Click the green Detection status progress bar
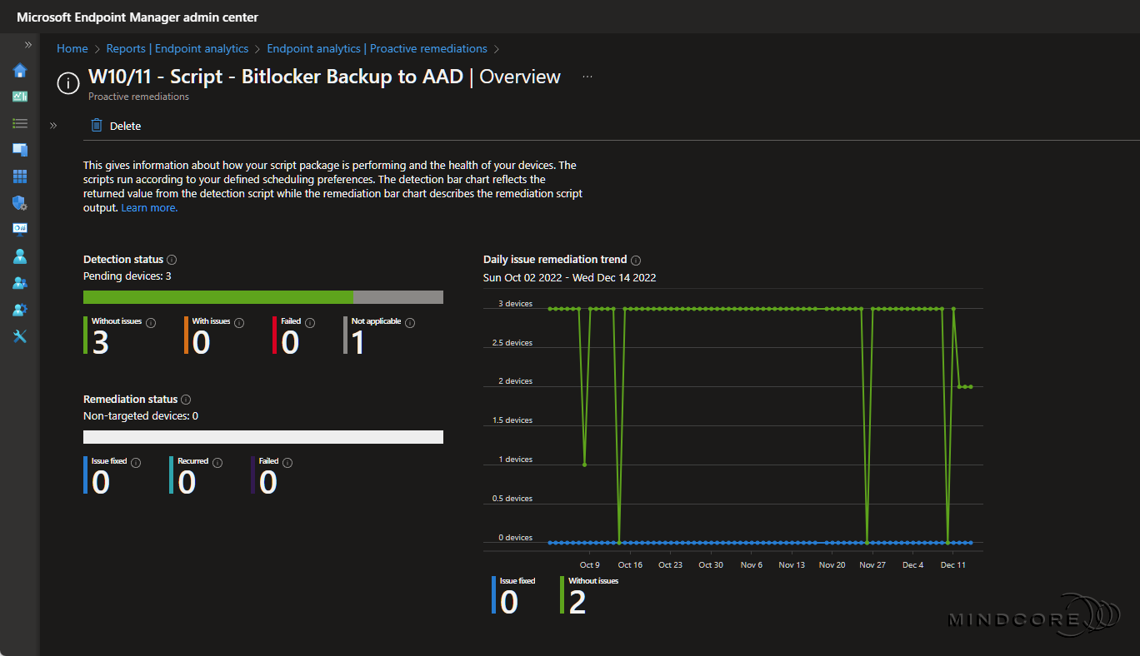The width and height of the screenshot is (1140, 656). tap(217, 296)
